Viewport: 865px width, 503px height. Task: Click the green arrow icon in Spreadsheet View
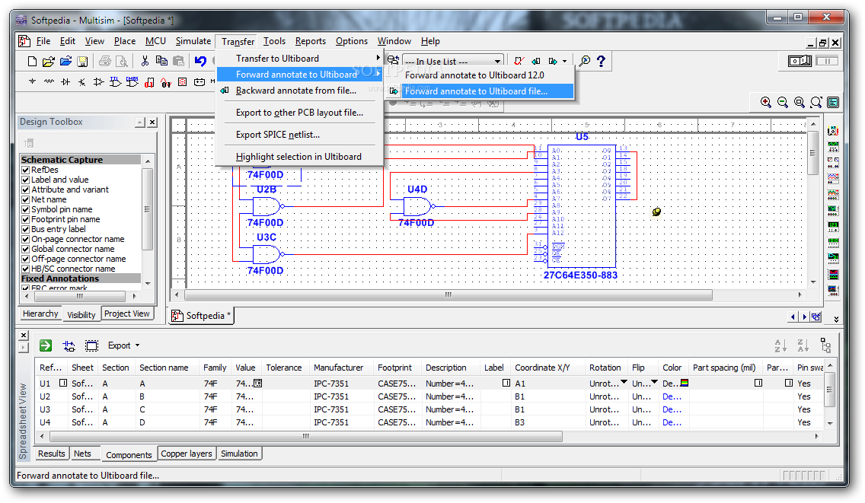pos(46,345)
